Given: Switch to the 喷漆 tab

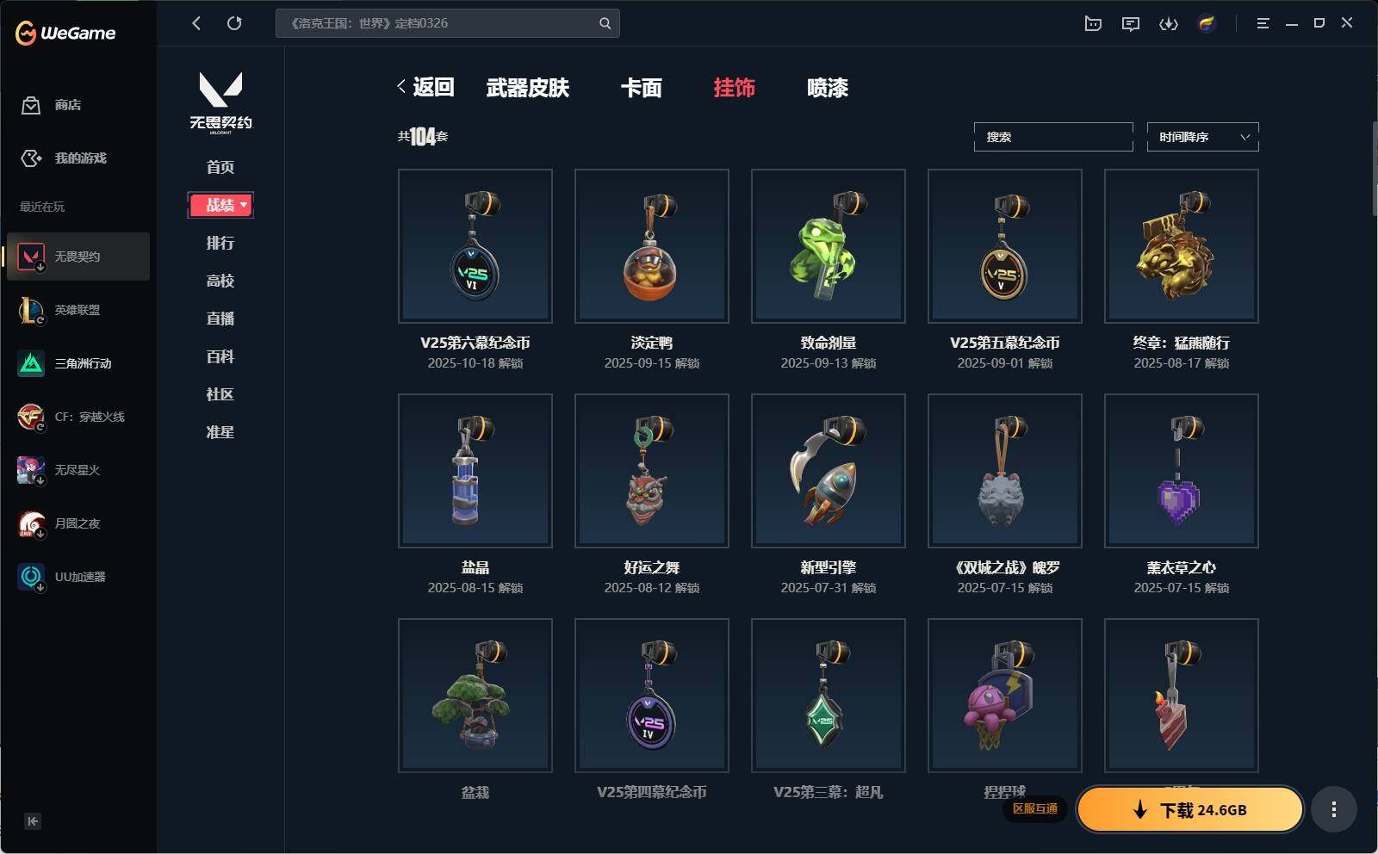Looking at the screenshot, I should (827, 88).
